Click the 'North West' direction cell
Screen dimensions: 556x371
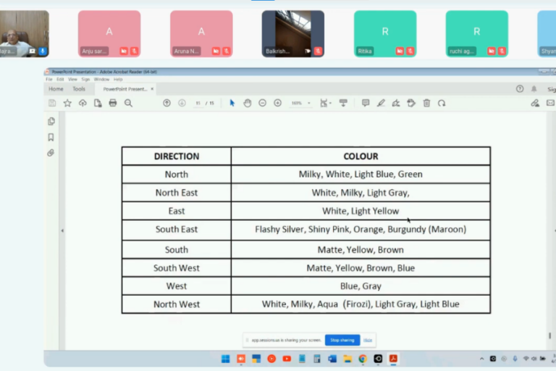[177, 304]
